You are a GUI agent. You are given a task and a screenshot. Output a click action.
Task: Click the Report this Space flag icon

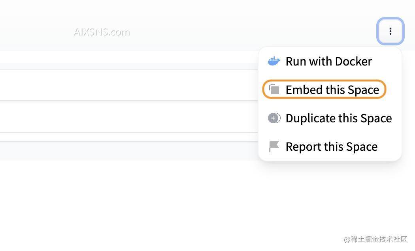274,146
